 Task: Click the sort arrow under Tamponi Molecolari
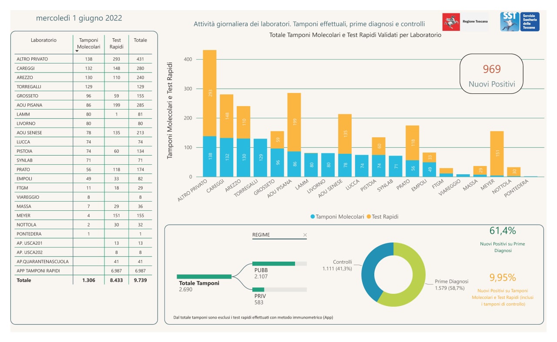click(77, 51)
